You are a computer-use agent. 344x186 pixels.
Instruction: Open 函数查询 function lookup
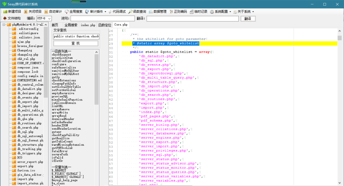point(137,12)
